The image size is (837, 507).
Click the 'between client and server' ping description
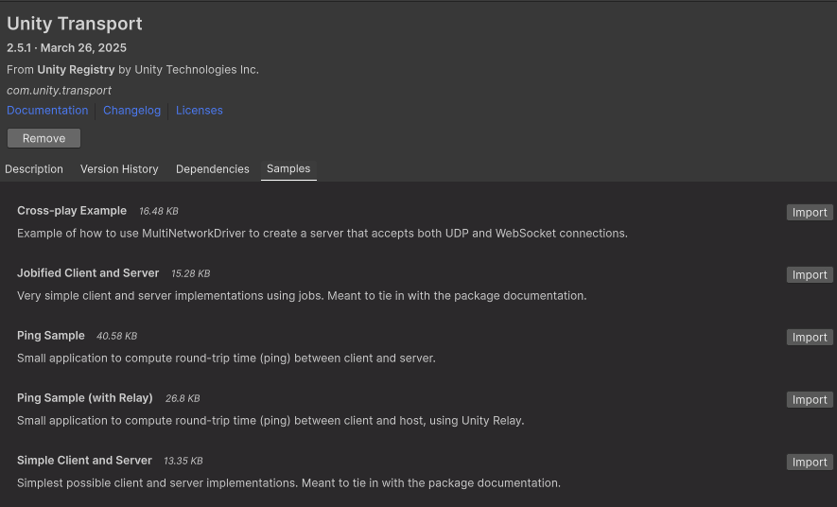point(226,358)
